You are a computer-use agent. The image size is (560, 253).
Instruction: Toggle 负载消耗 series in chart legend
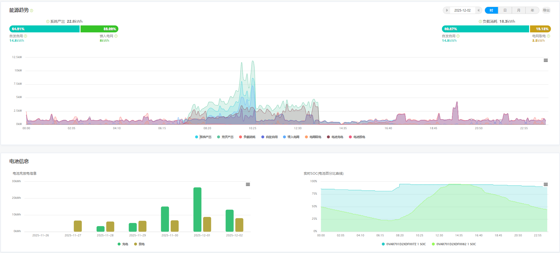(247, 137)
